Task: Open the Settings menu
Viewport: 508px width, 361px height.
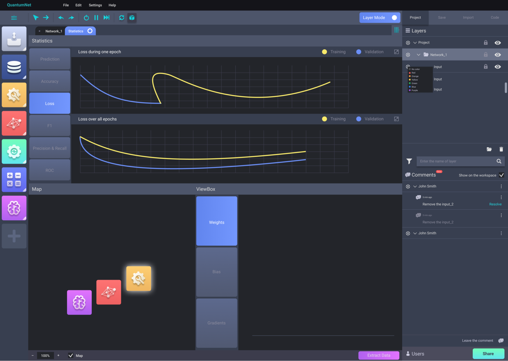Action: click(x=95, y=5)
